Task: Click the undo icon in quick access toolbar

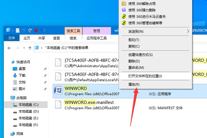Action: [x=24, y=30]
